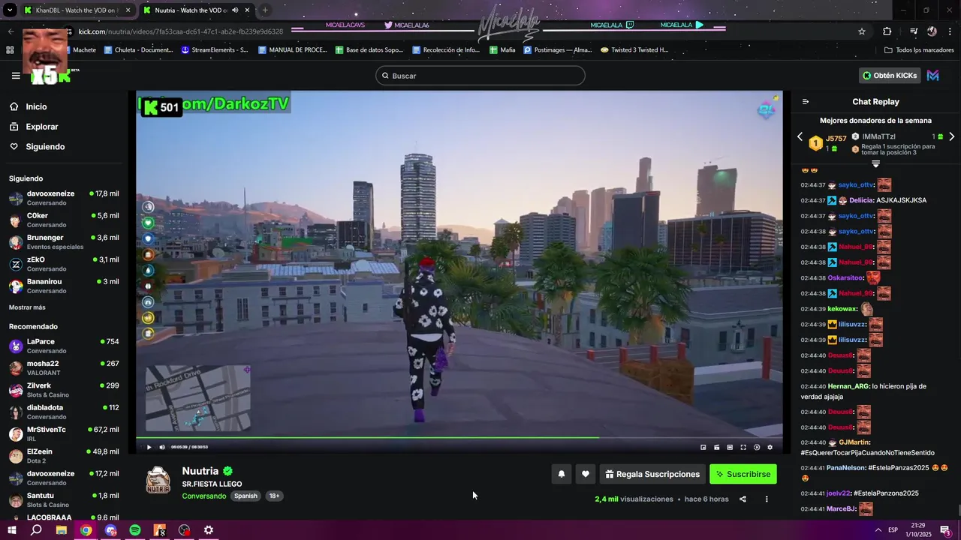Open Zilverk Slots & Casino channel

(64, 390)
